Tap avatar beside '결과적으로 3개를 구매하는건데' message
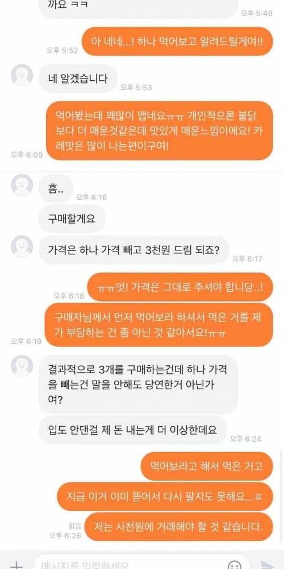Screen dimensions: 284x569 pos(22,366)
